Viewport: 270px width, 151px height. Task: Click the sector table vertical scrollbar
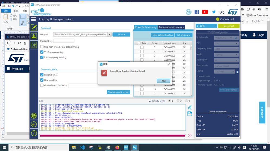point(191,71)
